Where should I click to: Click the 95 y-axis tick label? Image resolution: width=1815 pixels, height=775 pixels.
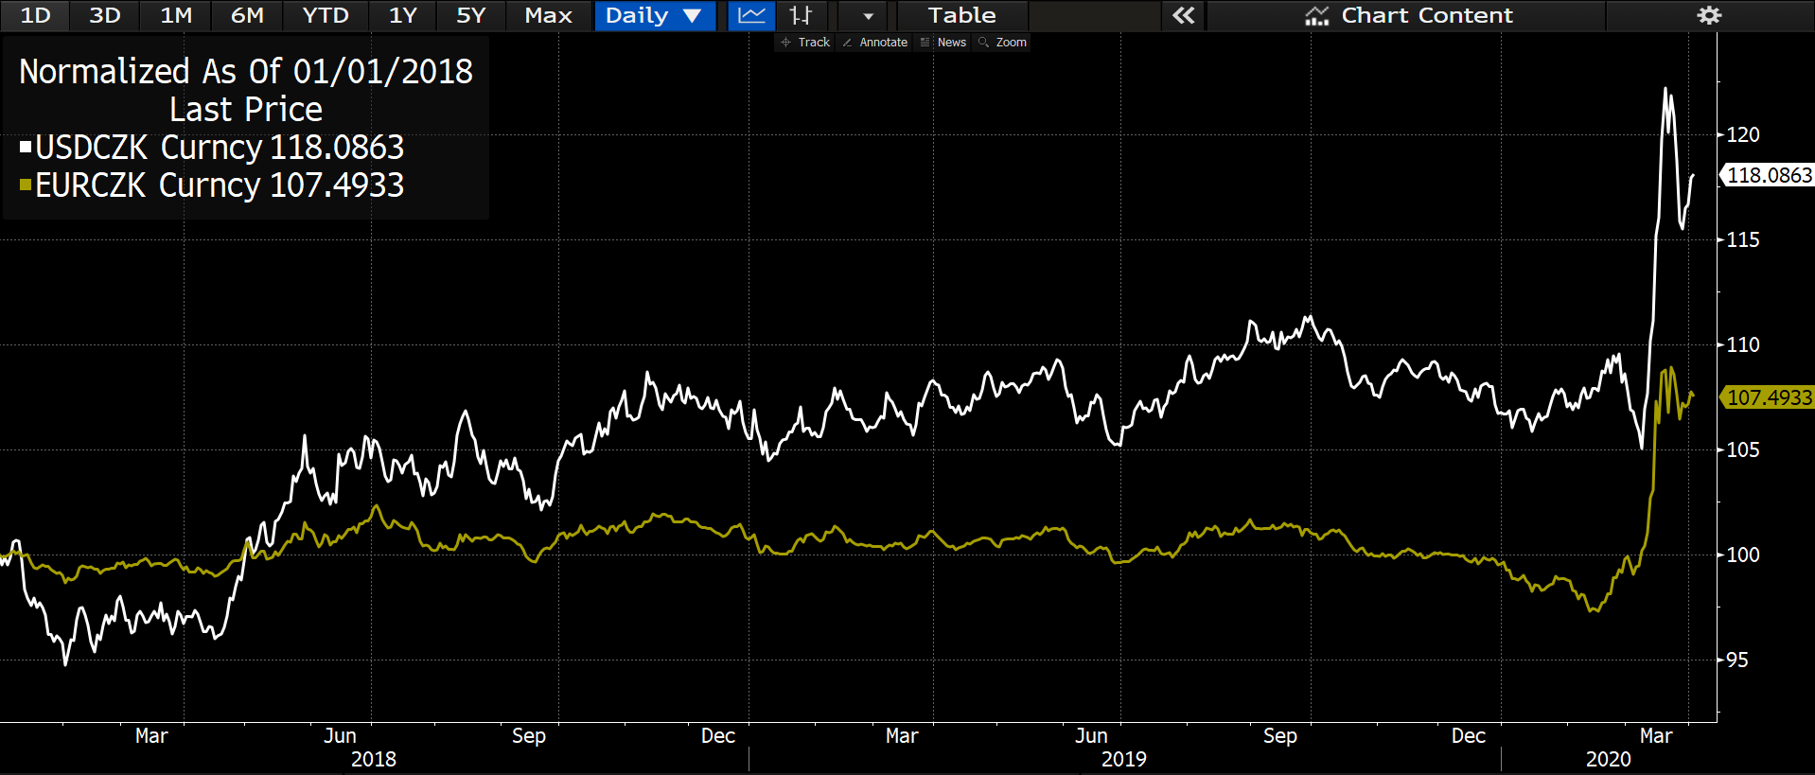pyautogui.click(x=1737, y=660)
